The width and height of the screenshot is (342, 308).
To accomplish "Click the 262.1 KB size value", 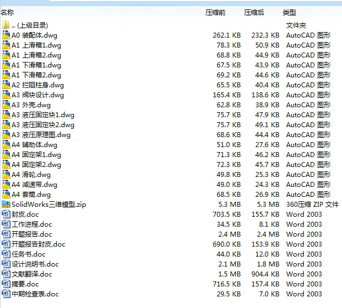I will (227, 35).
